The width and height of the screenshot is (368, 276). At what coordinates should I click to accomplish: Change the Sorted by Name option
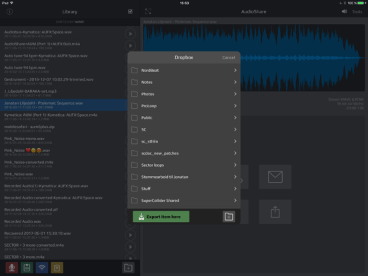[70, 22]
